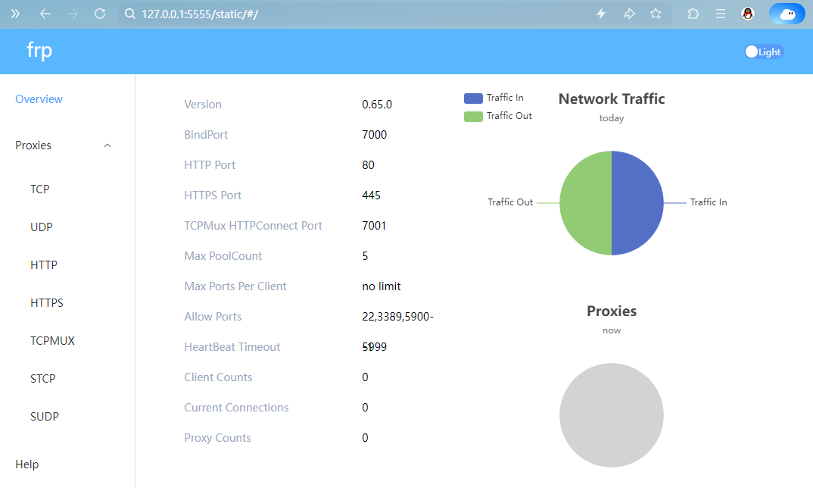Screen dimensions: 813x488
Task: Select the Overview menu item
Action: [39, 99]
